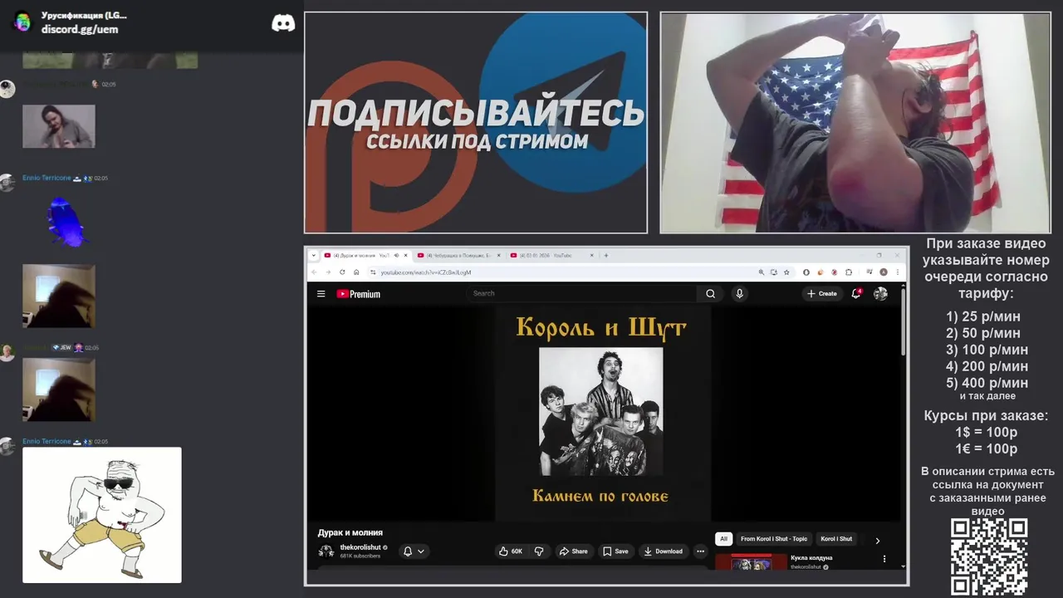Click the Share button

[573, 551]
